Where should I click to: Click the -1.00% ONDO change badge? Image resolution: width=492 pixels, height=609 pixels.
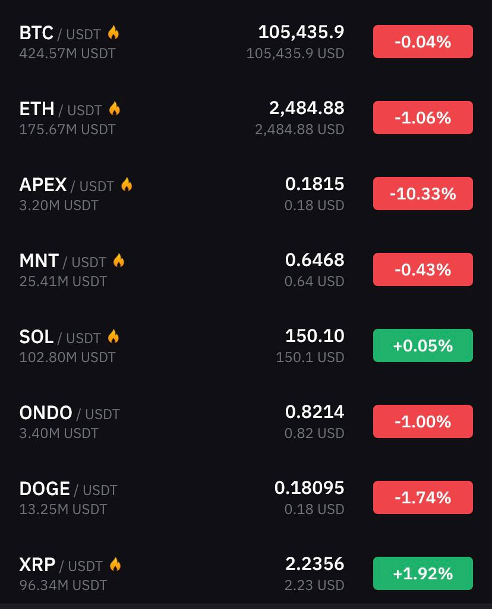click(422, 421)
